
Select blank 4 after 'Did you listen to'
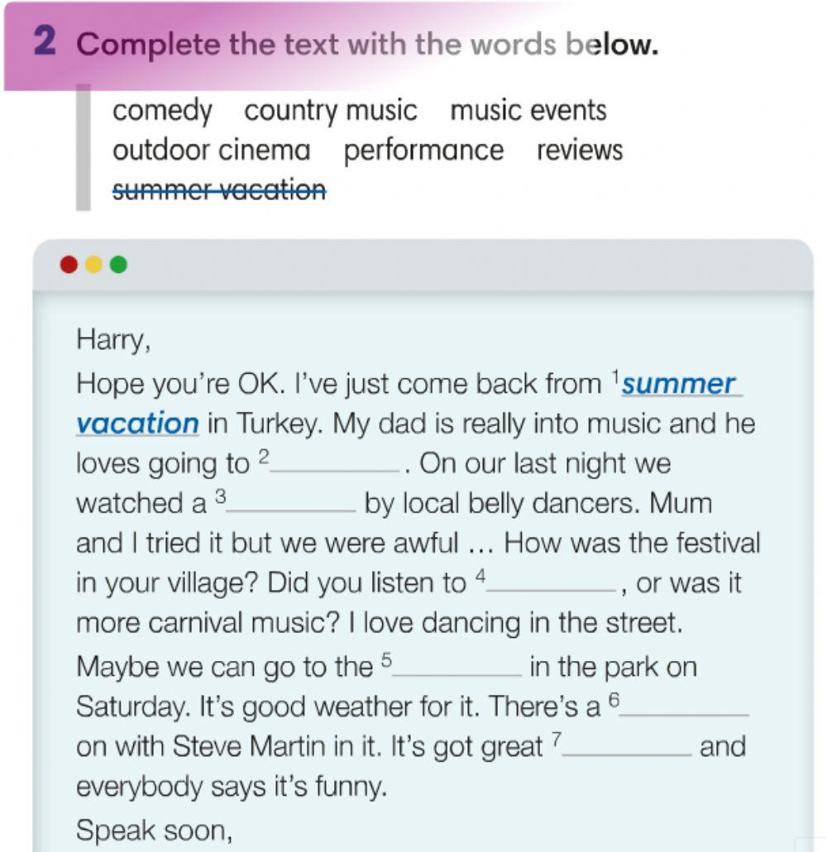pyautogui.click(x=552, y=583)
